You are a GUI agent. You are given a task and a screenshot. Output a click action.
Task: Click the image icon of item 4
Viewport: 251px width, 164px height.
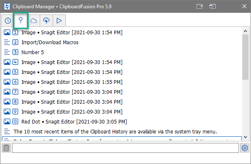7,62
